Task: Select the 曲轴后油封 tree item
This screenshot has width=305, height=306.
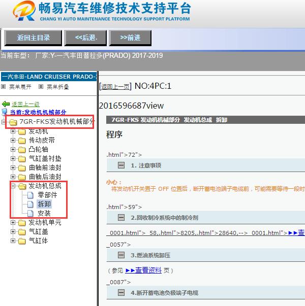Action: 45,177
